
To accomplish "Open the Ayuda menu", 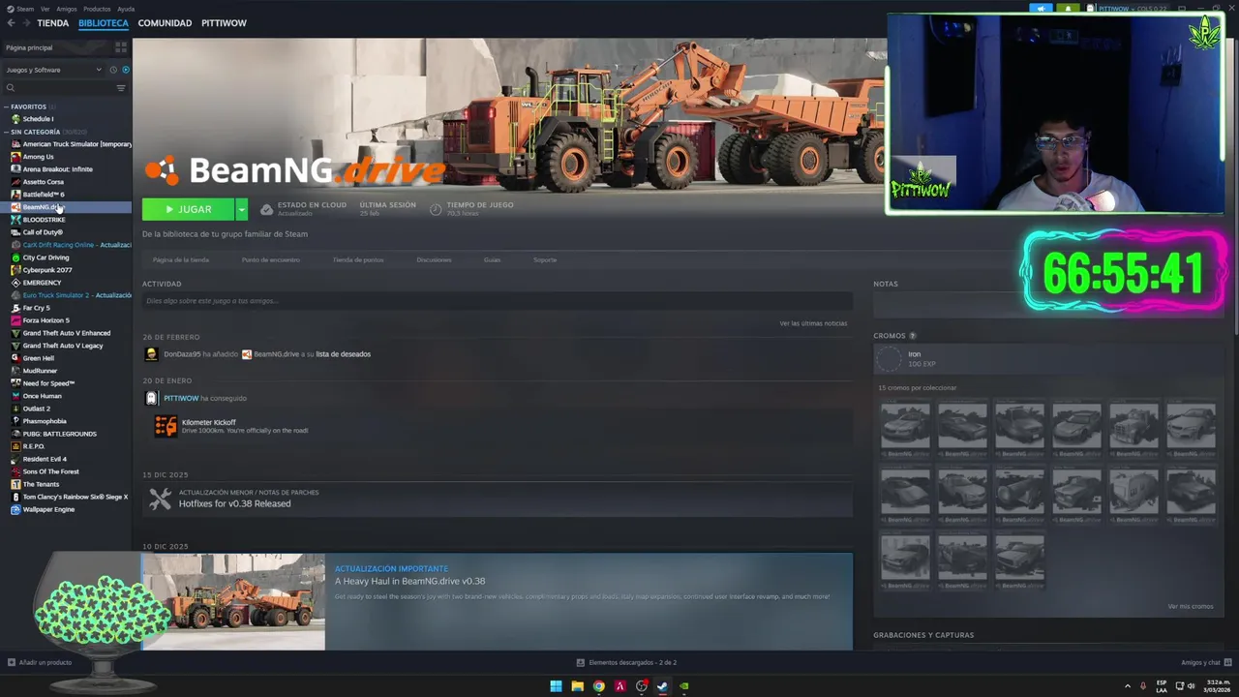I will [x=126, y=9].
